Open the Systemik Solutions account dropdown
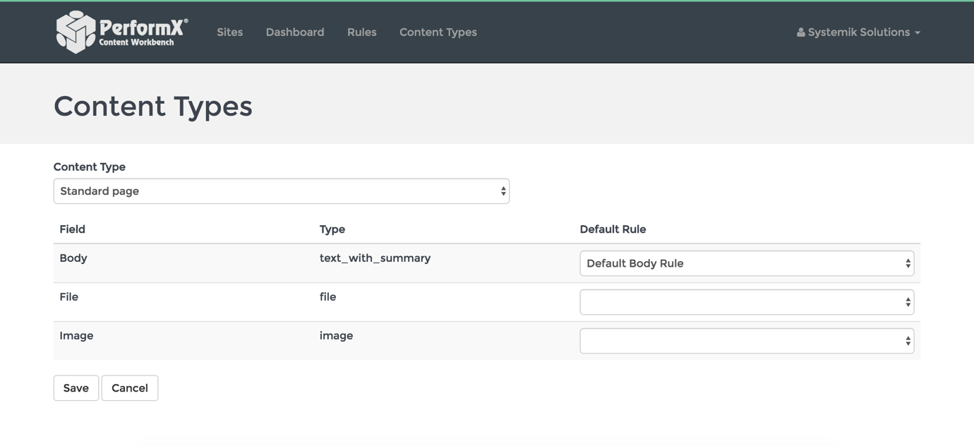This screenshot has width=974, height=446. click(x=858, y=32)
